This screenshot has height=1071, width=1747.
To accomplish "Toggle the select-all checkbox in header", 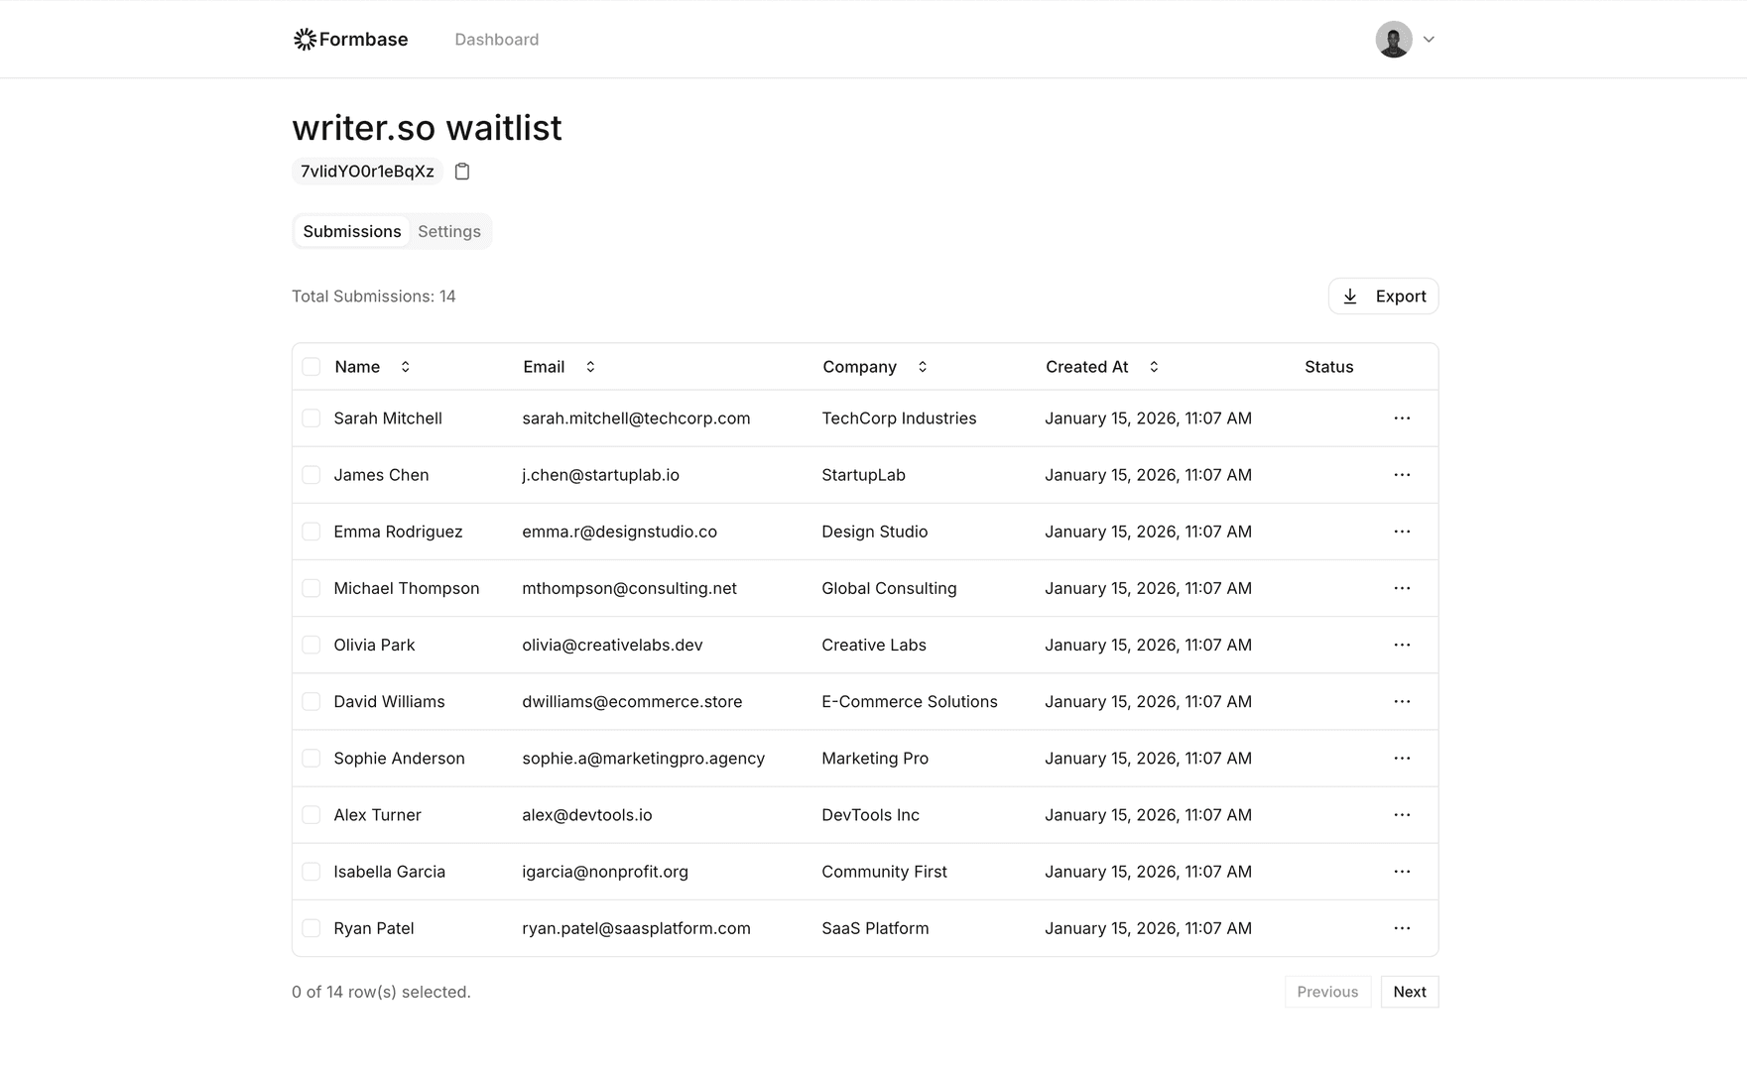I will (312, 367).
